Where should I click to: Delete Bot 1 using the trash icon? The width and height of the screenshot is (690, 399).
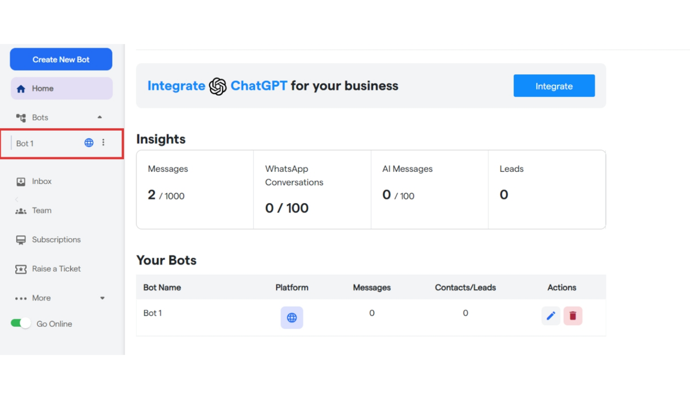click(572, 316)
